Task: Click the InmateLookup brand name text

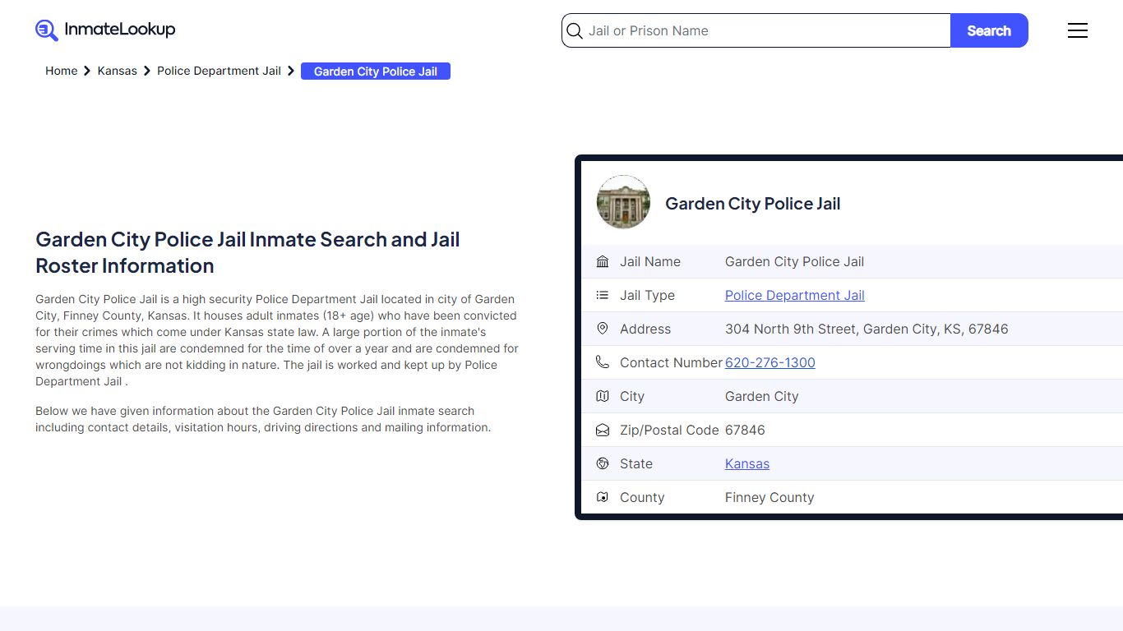Action: [120, 30]
